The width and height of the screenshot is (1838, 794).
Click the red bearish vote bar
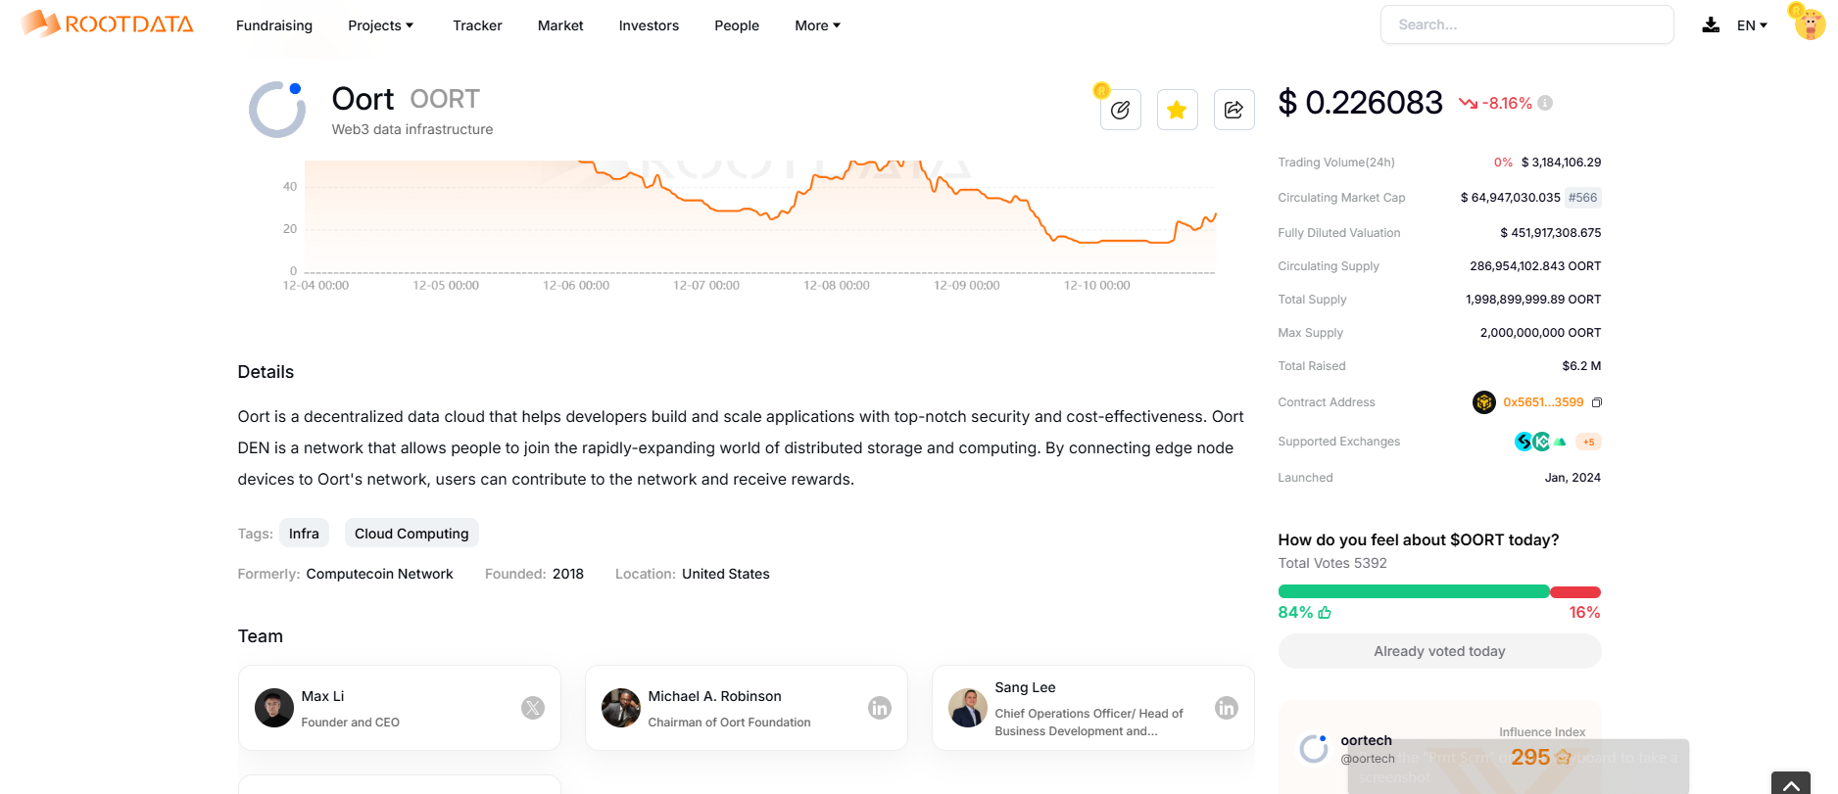(1575, 591)
